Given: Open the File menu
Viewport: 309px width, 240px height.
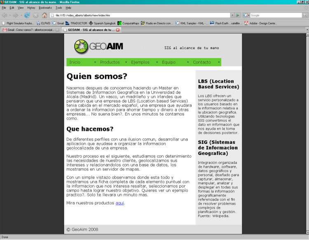Looking at the screenshot, I should pos(4,8).
